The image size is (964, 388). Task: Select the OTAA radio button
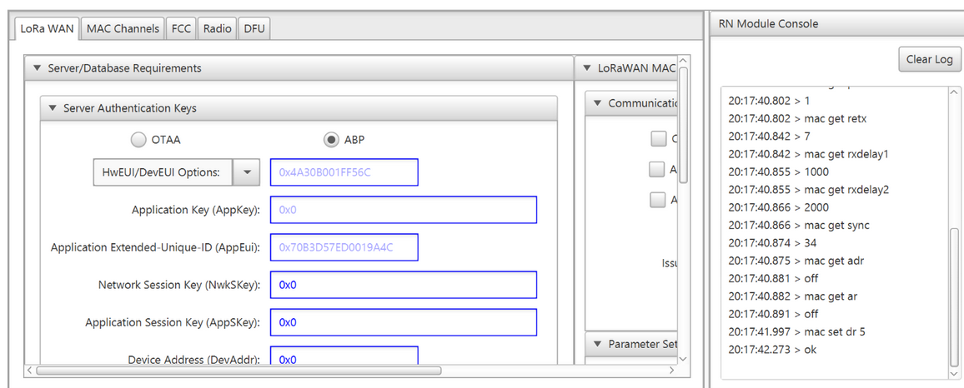[x=139, y=140]
